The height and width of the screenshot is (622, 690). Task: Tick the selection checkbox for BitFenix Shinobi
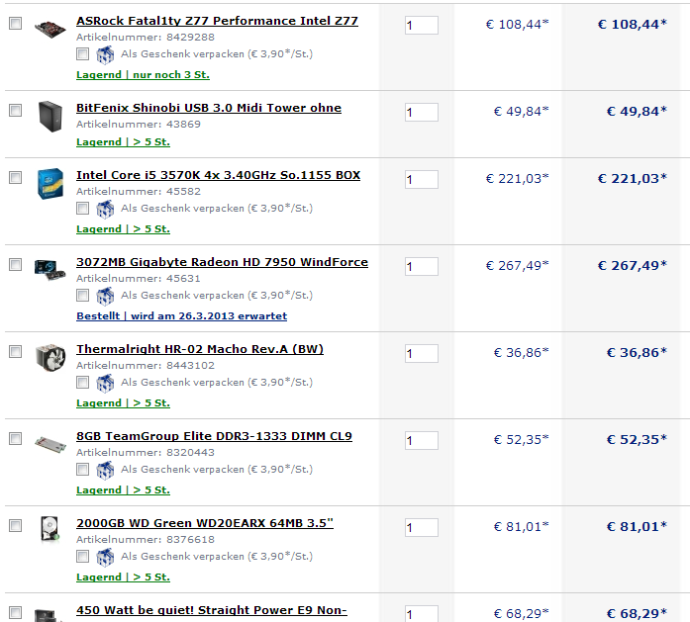pos(16,110)
